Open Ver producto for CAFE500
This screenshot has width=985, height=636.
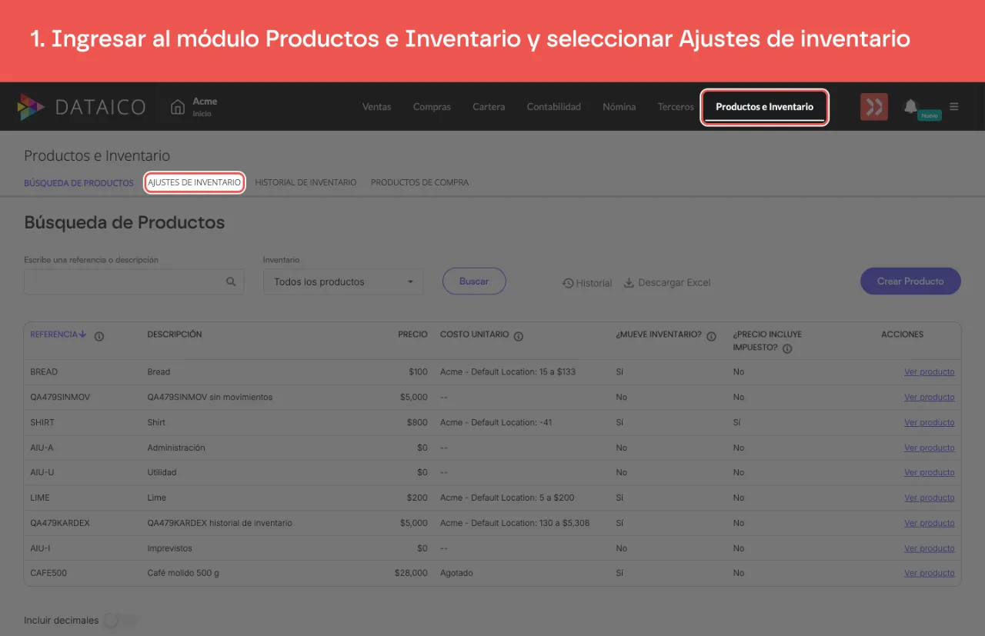(929, 573)
